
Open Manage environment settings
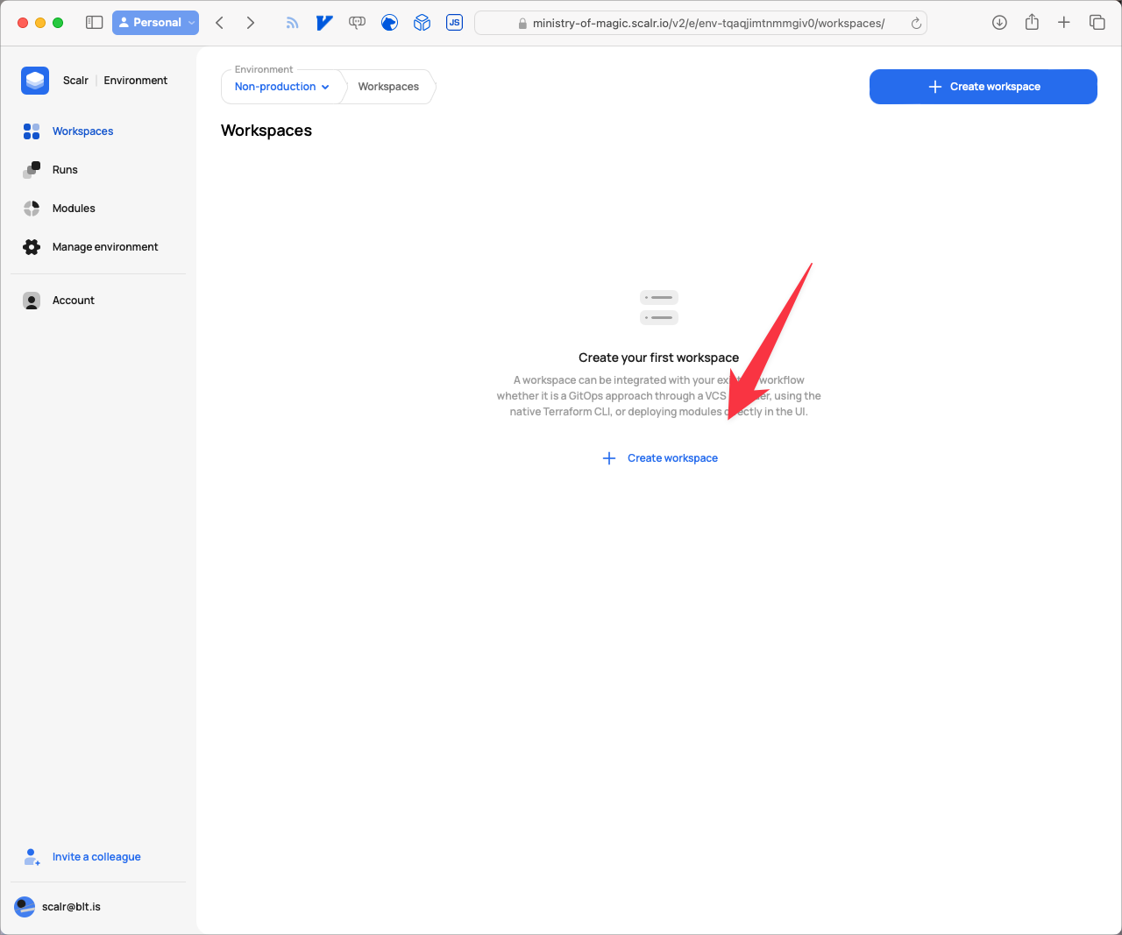point(105,247)
